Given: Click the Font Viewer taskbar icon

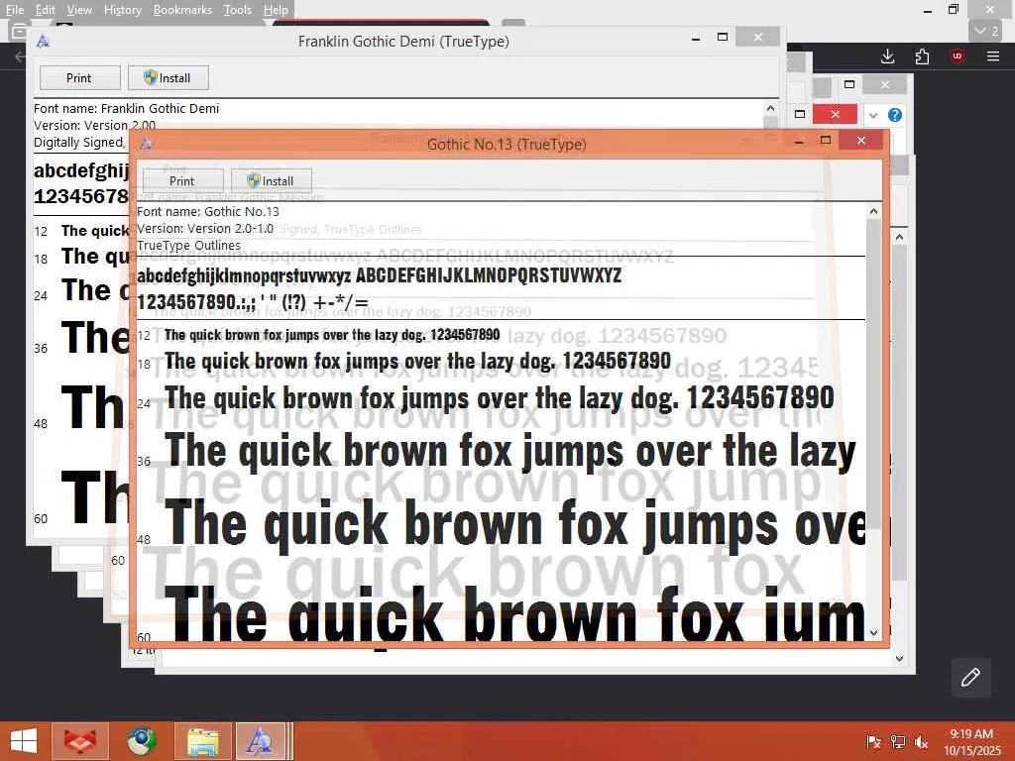Looking at the screenshot, I should point(261,741).
